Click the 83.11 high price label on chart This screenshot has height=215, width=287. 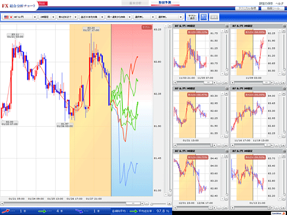[x=15, y=36]
